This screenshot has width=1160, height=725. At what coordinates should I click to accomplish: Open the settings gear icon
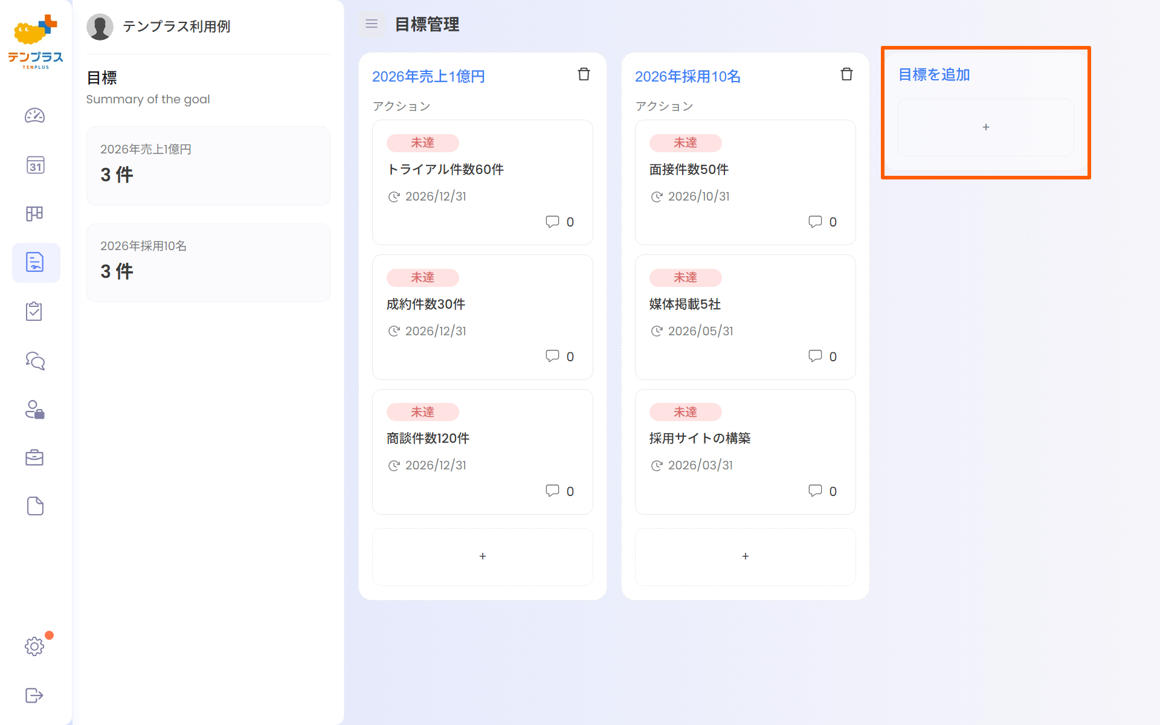click(34, 646)
